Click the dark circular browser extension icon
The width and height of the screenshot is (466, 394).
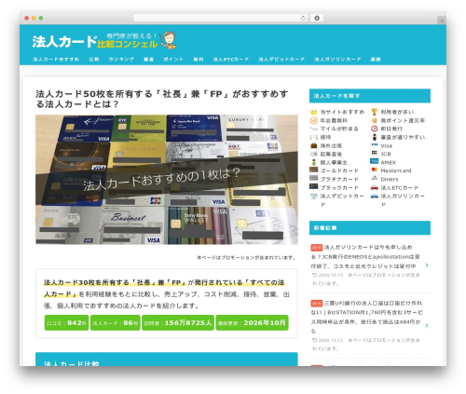pyautogui.click(x=317, y=19)
